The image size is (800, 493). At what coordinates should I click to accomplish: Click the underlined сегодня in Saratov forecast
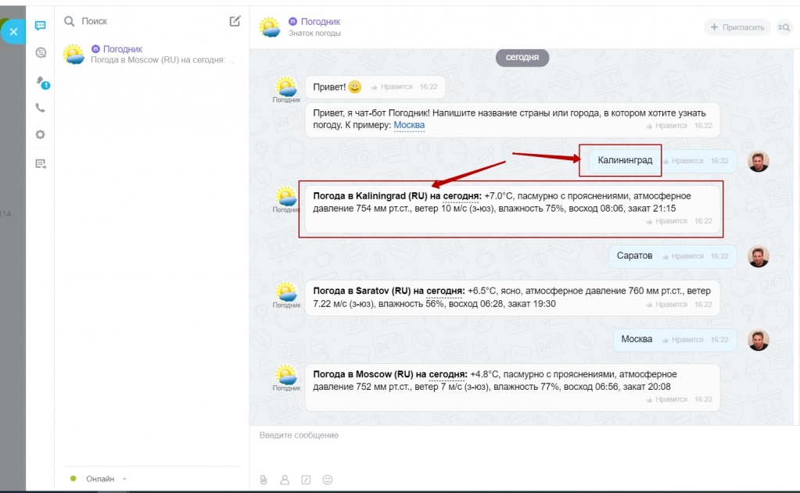tap(444, 291)
